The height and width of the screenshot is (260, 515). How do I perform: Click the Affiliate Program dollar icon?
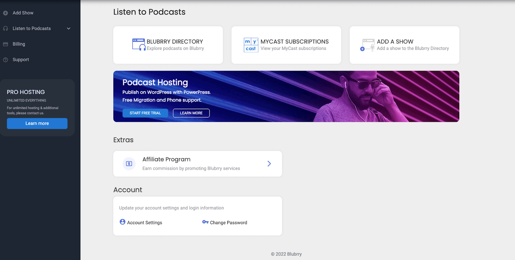tap(129, 164)
